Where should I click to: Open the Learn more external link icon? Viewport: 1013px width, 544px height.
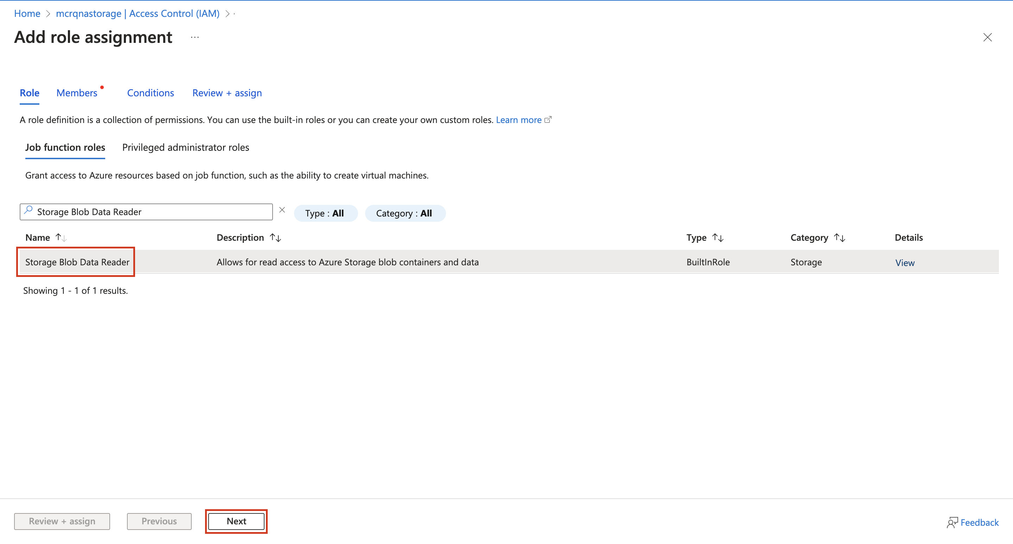click(x=548, y=119)
